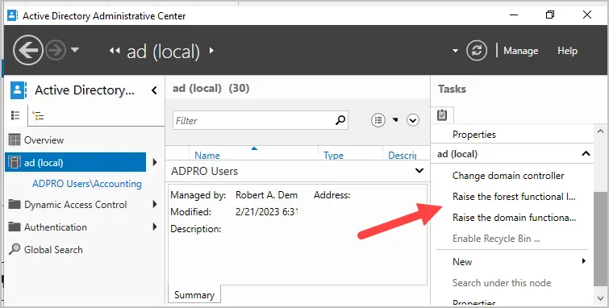Switch to tree view tab in navigation pane
Screen dimensions: 609x308
(x=38, y=116)
